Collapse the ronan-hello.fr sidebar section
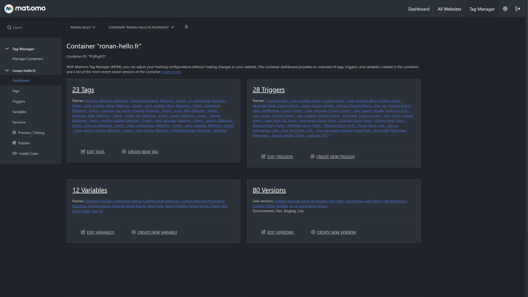 (7, 70)
